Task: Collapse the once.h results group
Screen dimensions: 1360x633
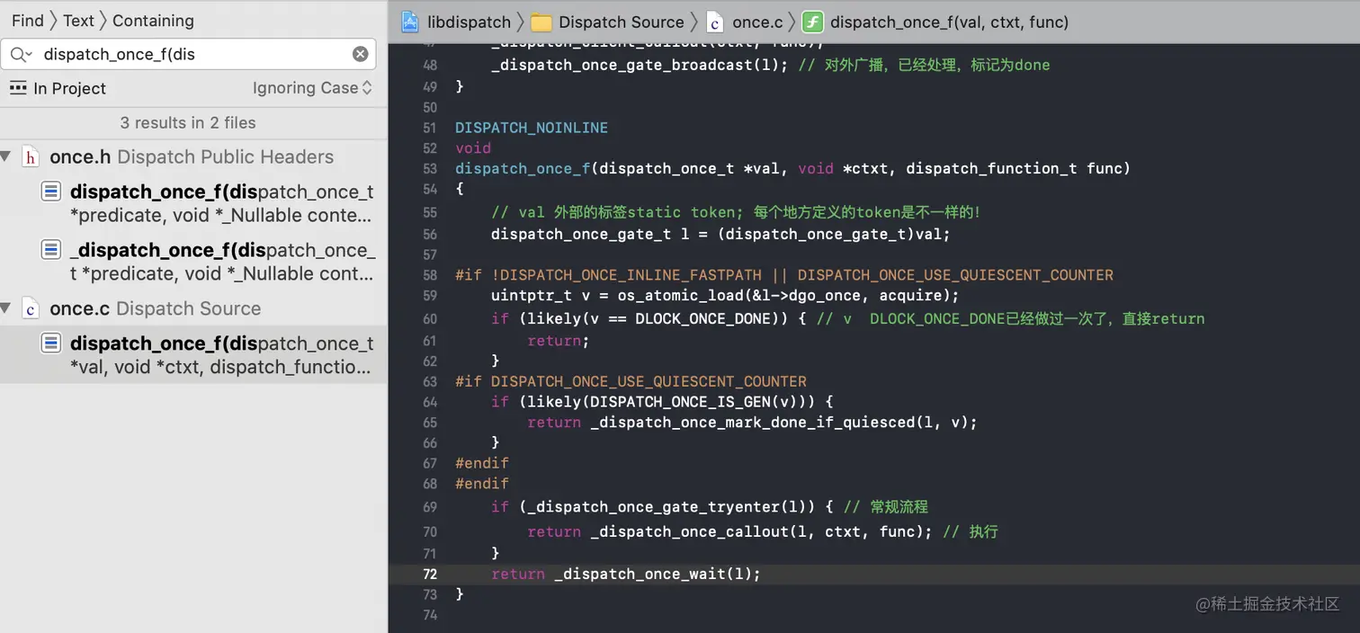Action: tap(5, 156)
